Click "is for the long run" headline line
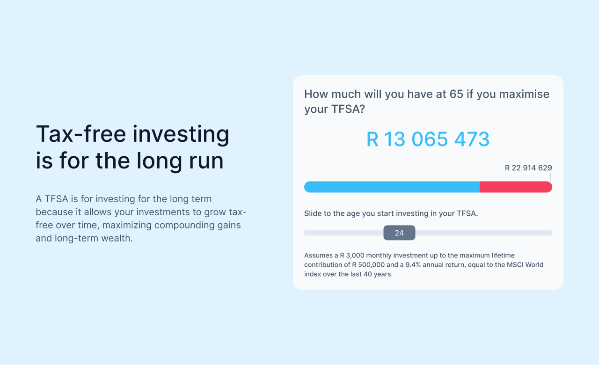This screenshot has width=599, height=365. [130, 161]
